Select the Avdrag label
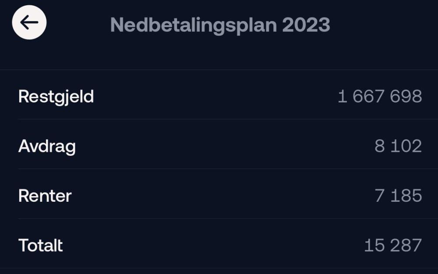The image size is (438, 274). (x=47, y=146)
